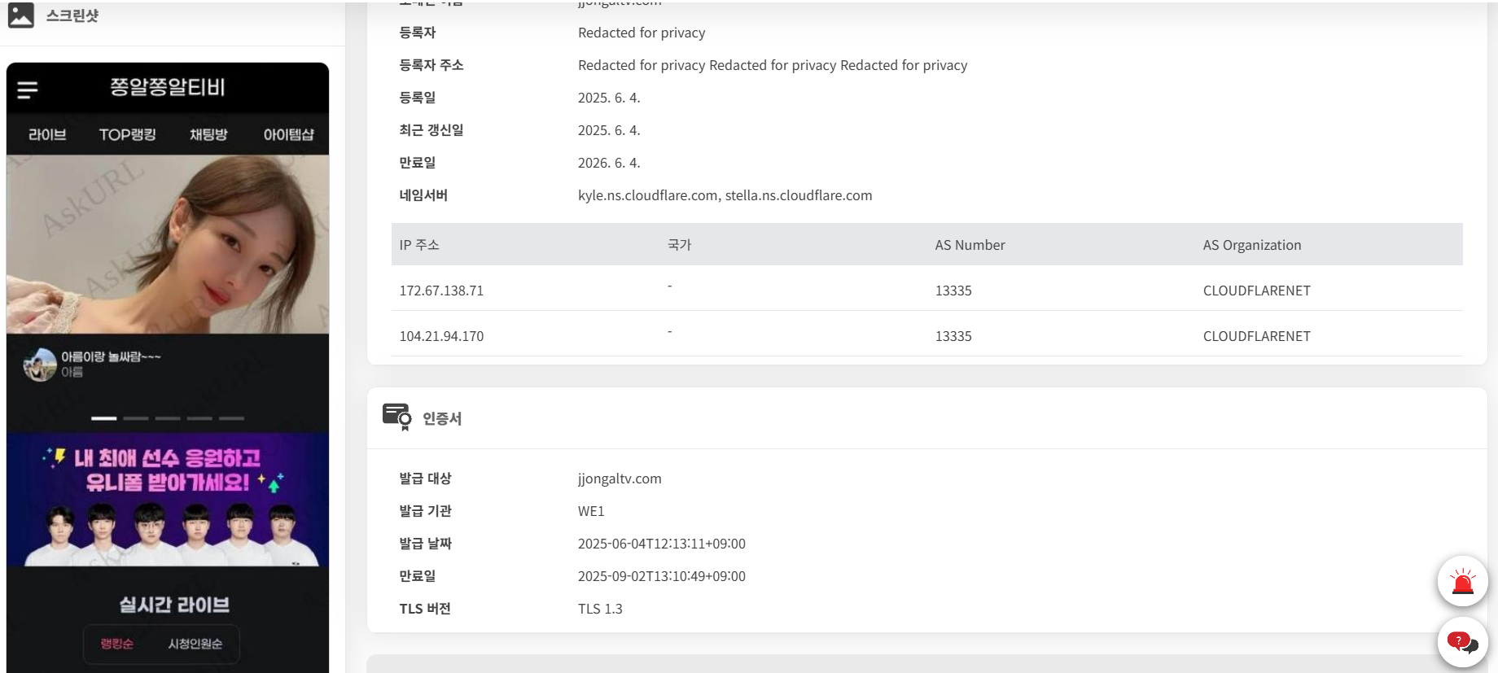The height and width of the screenshot is (673, 1498).
Task: Click the 최근 갱신일 date value
Action: [x=609, y=130]
